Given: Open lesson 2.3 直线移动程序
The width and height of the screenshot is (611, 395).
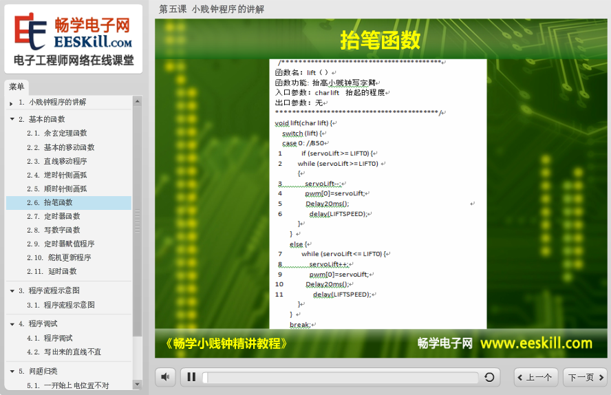Looking at the screenshot, I should click(x=57, y=161).
